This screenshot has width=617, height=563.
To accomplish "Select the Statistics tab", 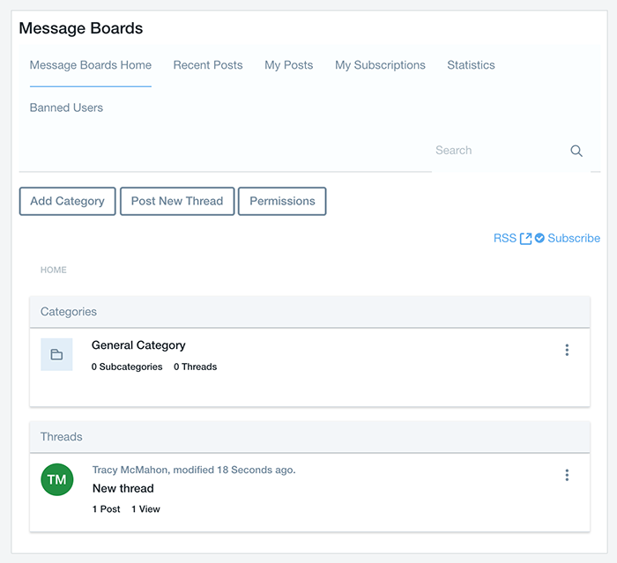I will click(x=471, y=65).
